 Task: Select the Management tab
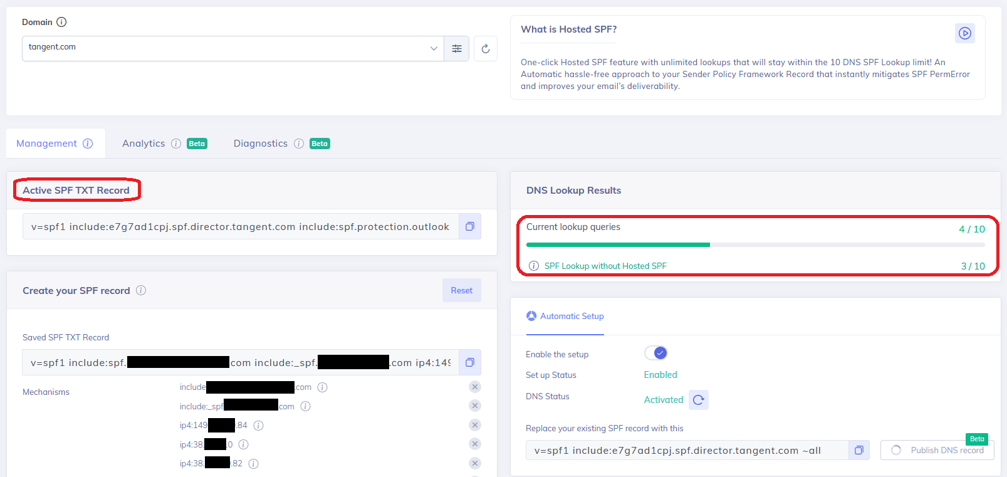tap(47, 144)
